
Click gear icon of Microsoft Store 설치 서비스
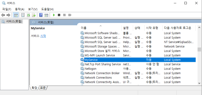(x=82, y=51)
